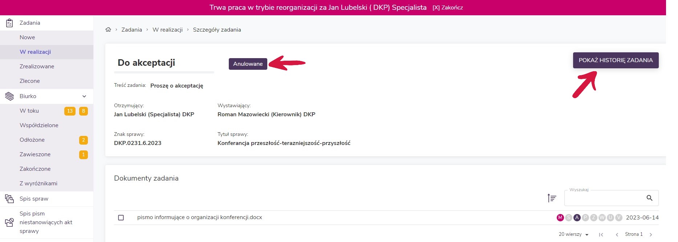Click the W realizacji breadcrumb link
Viewport: 678px width, 242px height.
click(167, 30)
